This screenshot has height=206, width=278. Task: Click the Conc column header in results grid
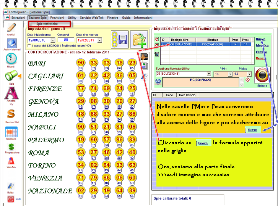pyautogui.click(x=169, y=95)
